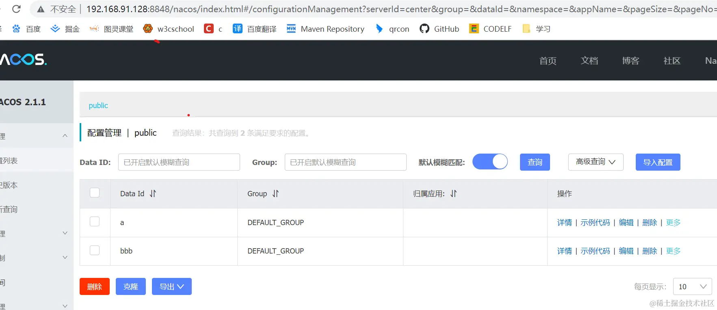Click 删除 link for config a
Image resolution: width=717 pixels, height=310 pixels.
tap(650, 223)
